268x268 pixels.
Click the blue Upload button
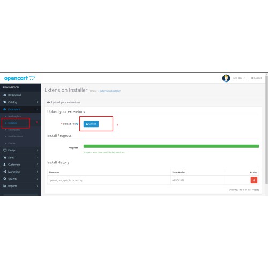tap(91, 124)
